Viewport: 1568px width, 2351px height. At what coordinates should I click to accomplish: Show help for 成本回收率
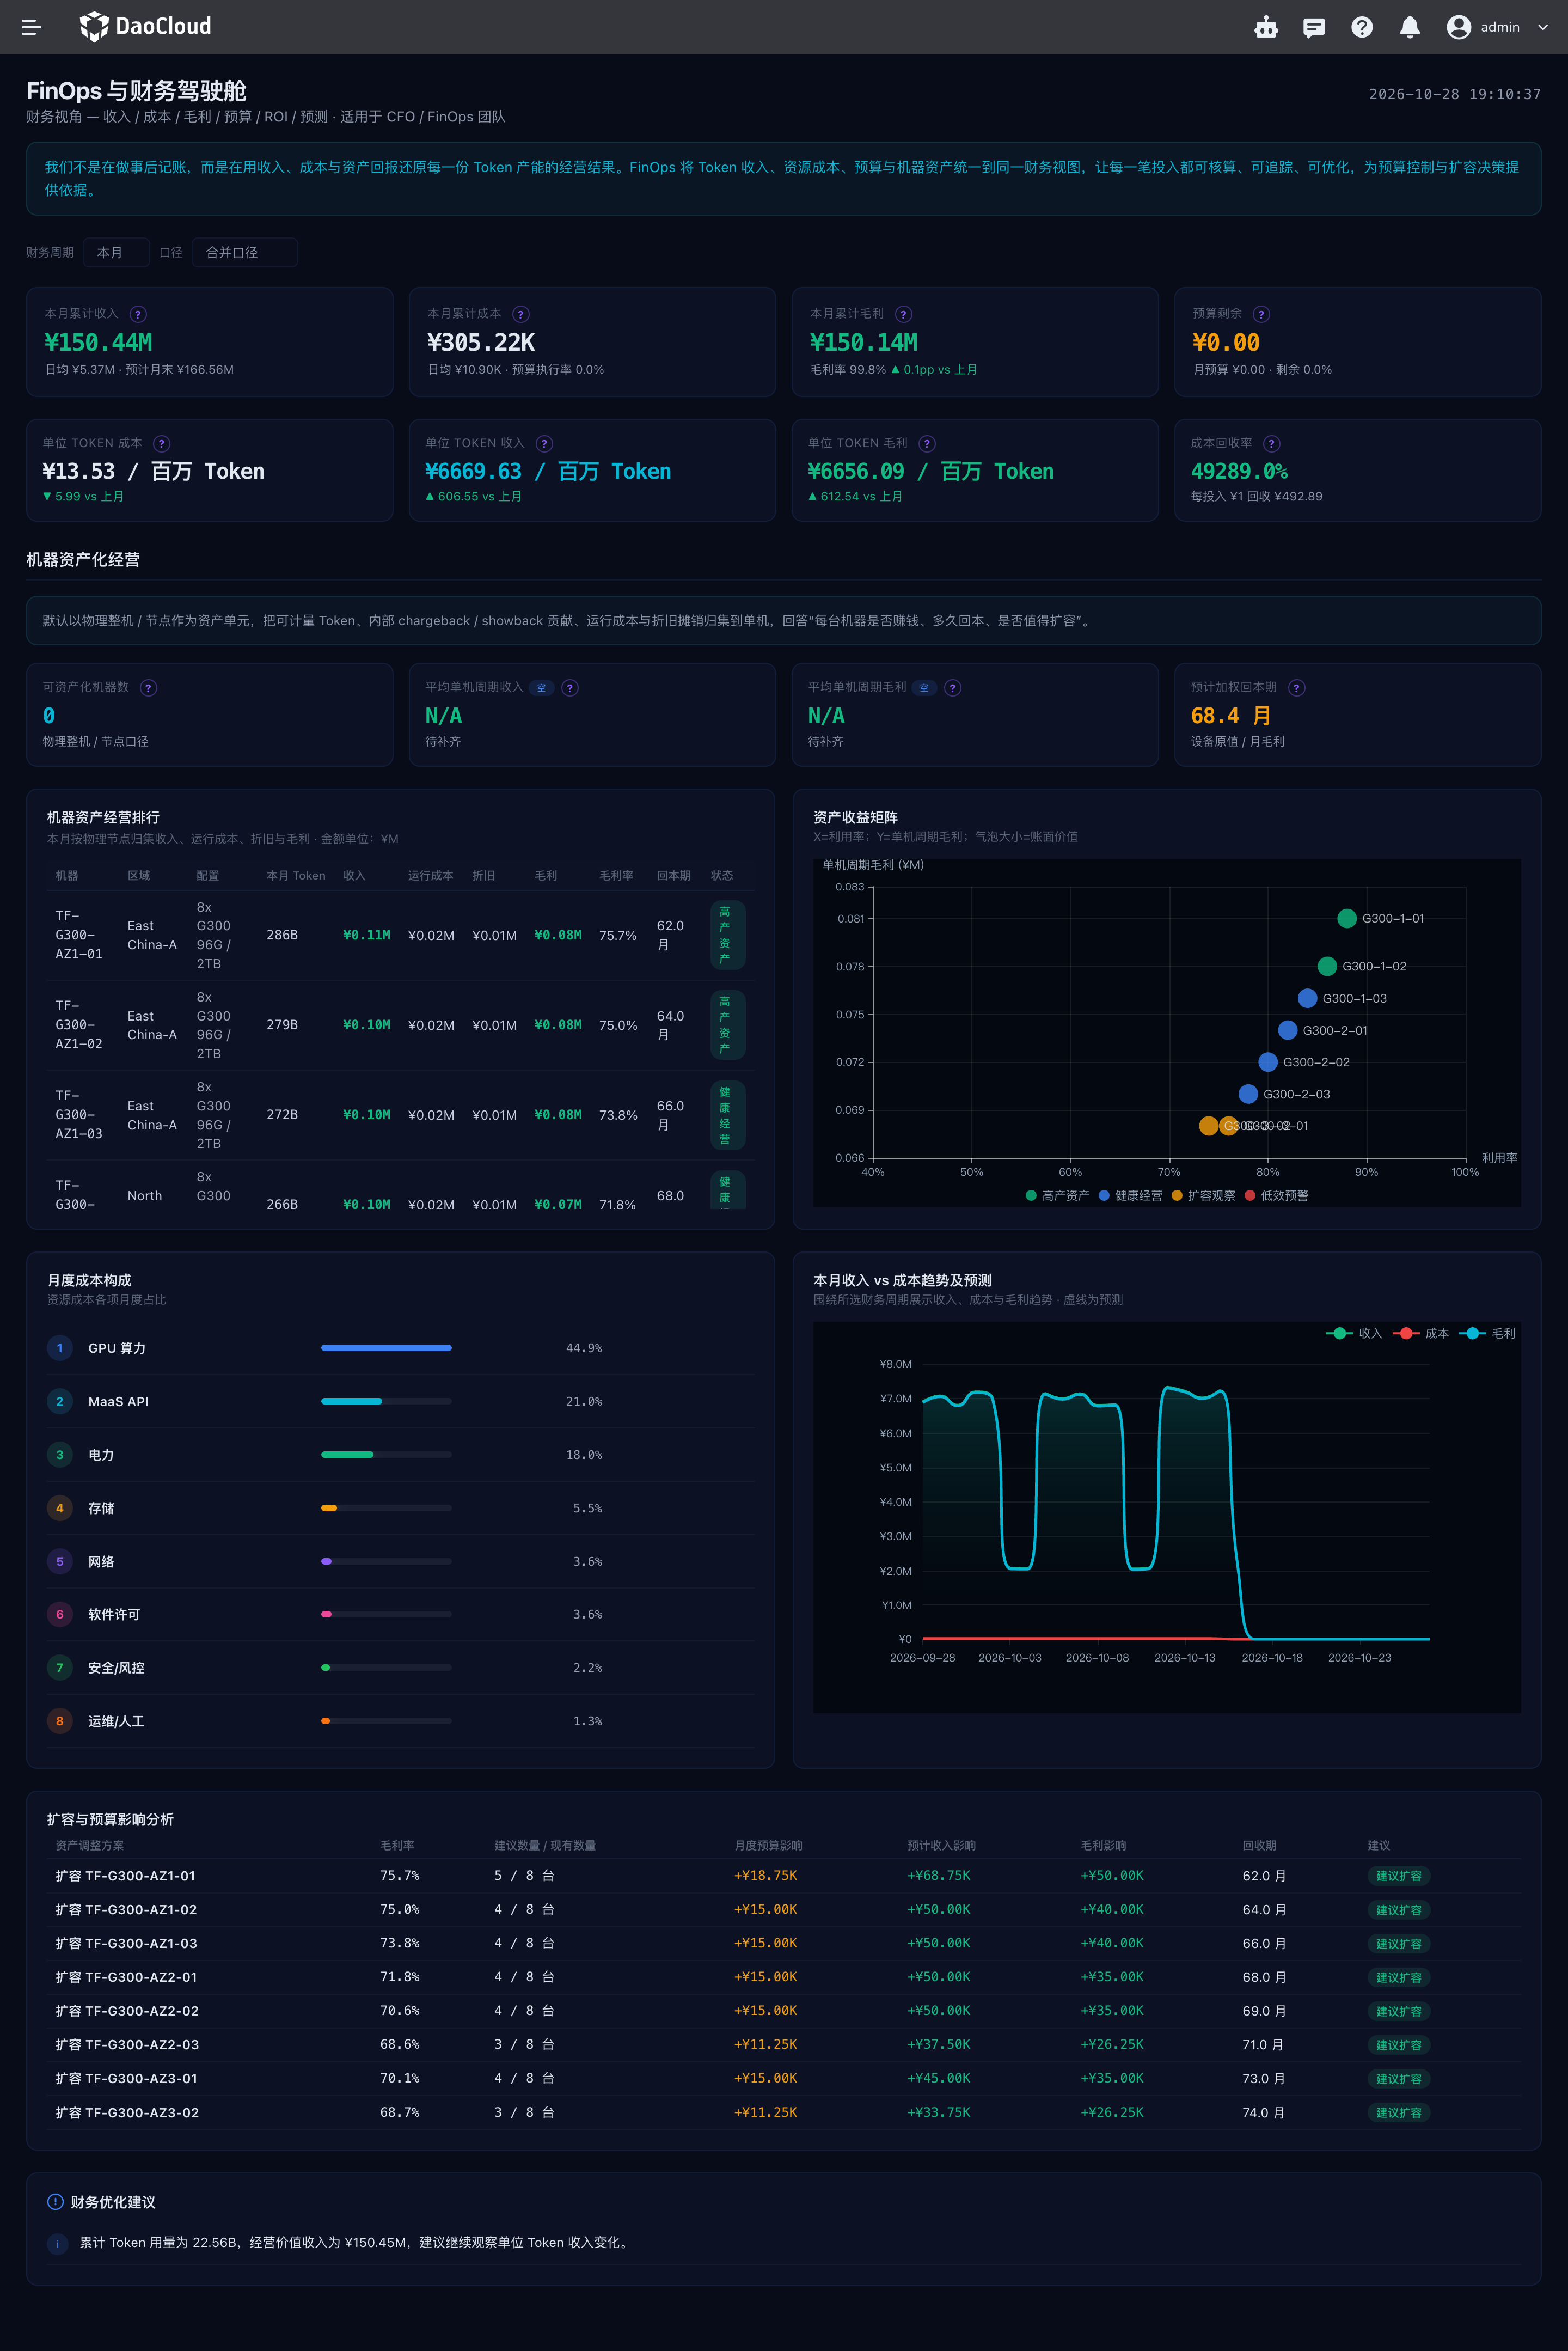(x=1272, y=443)
